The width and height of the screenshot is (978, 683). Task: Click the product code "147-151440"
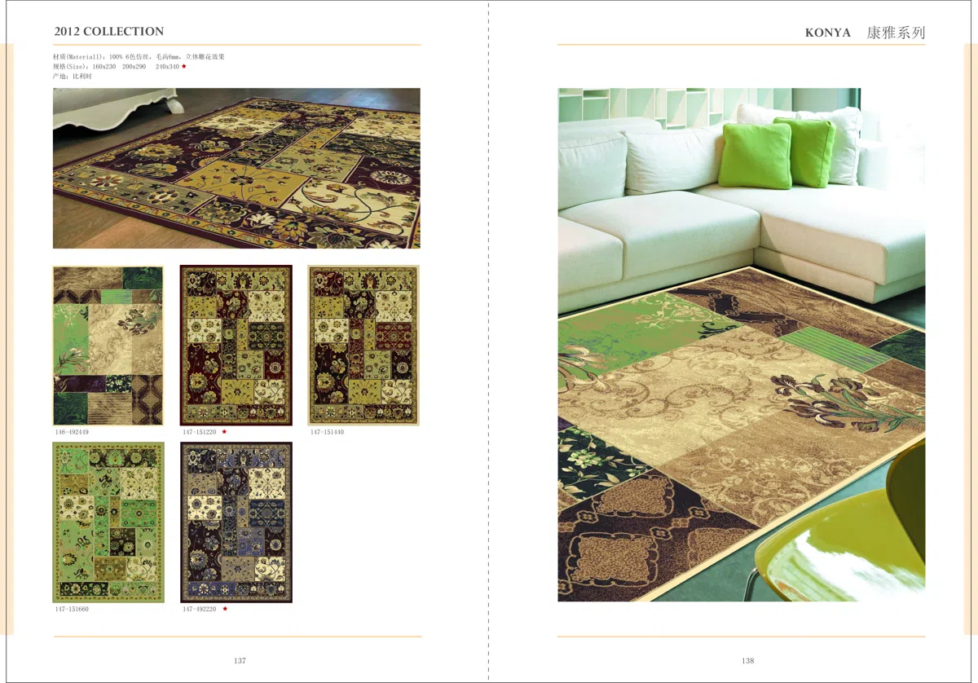pyautogui.click(x=327, y=432)
